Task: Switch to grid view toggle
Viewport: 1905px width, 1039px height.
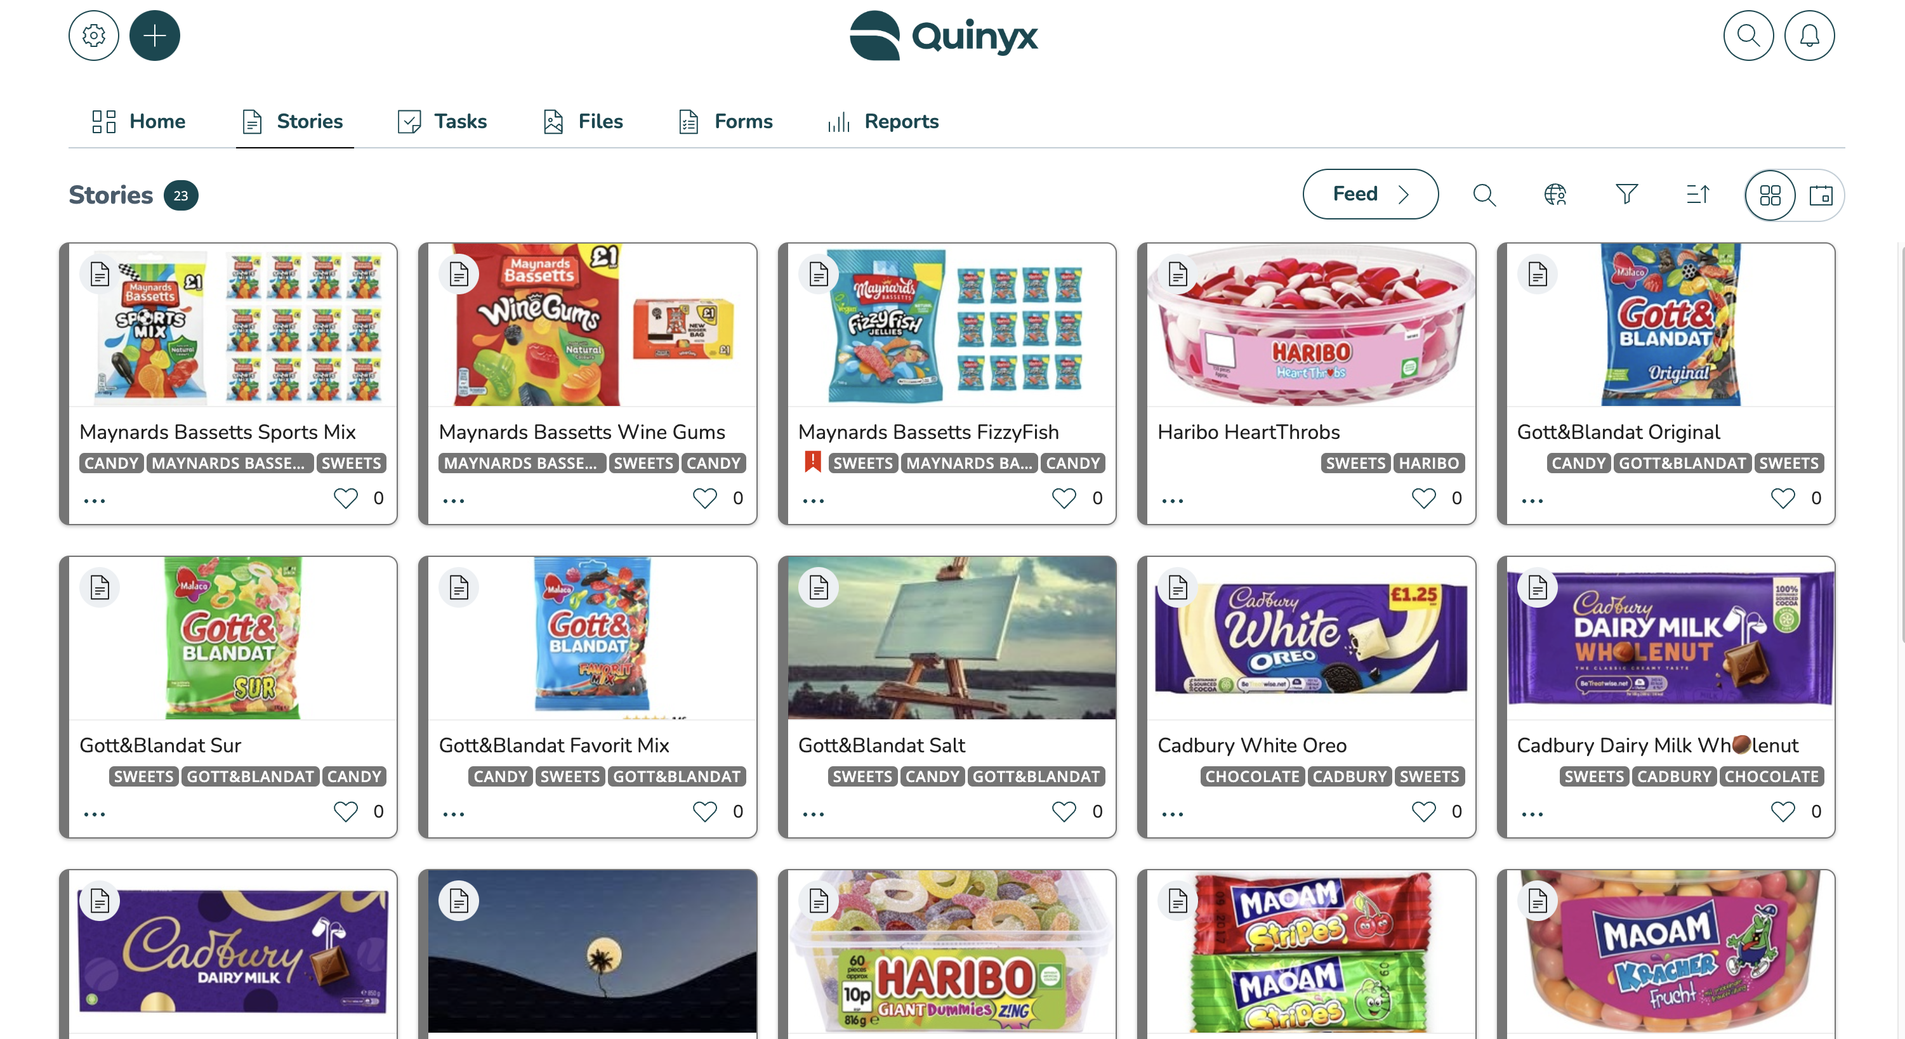Action: pos(1770,195)
